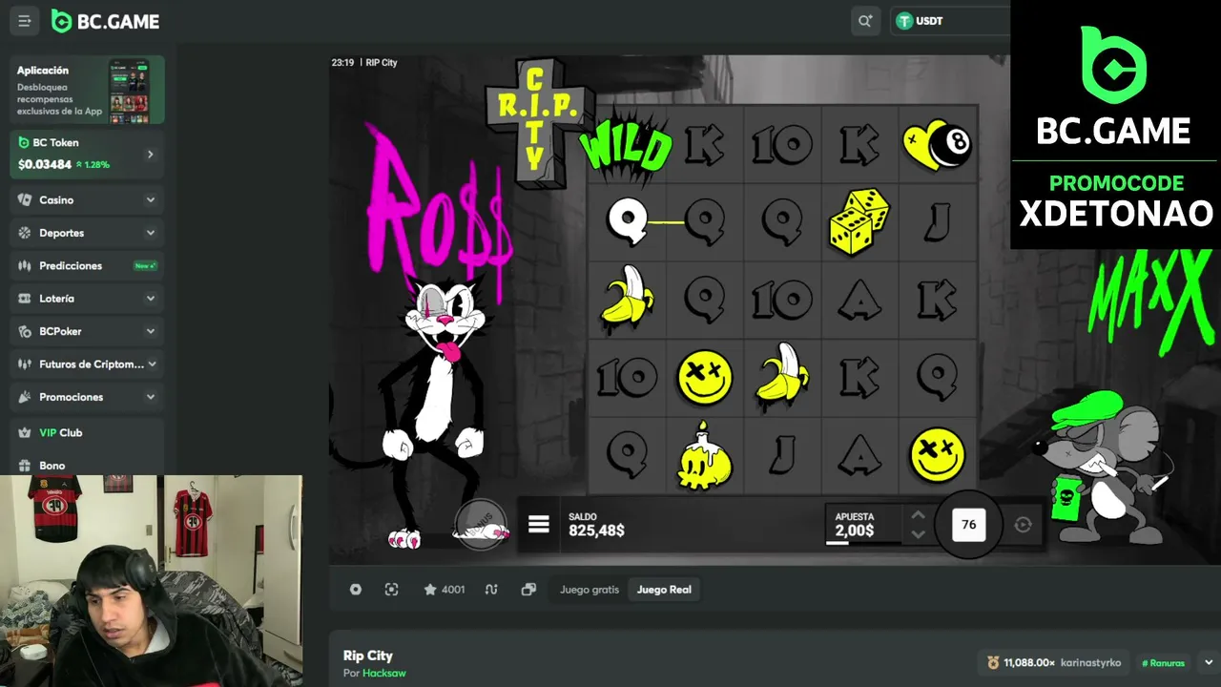
Task: Click the VIP Club crown icon
Action: [x=24, y=432]
